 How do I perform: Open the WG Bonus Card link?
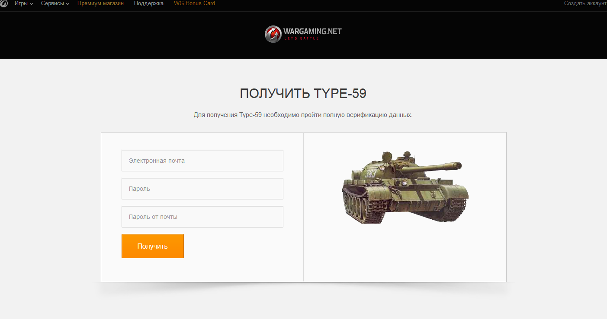coord(194,3)
